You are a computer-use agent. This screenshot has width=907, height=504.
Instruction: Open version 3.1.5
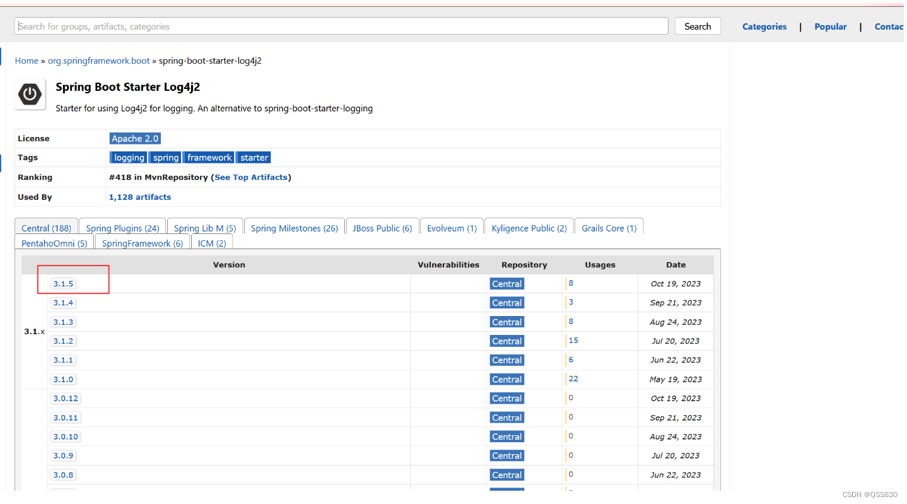pyautogui.click(x=63, y=284)
